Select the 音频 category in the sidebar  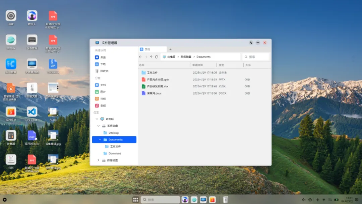coord(101,106)
